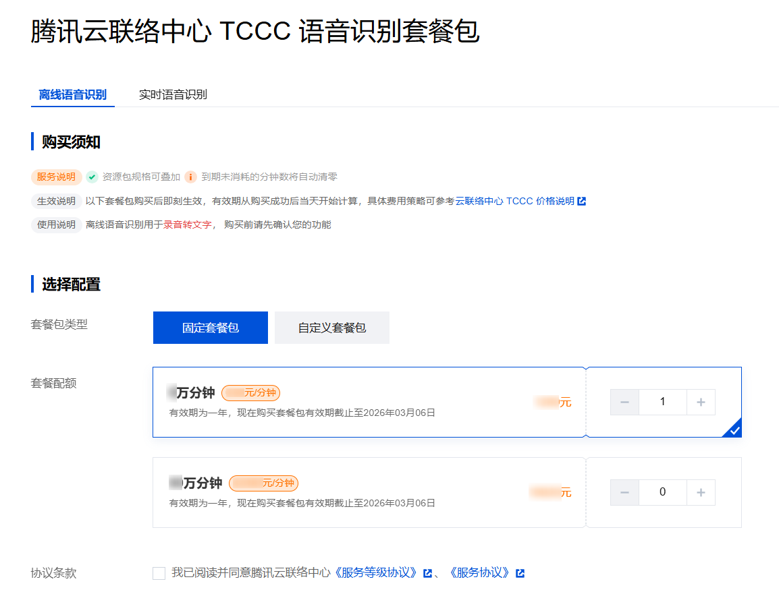This screenshot has height=596, width=779.
Task: Click the green check icon beside 资源包规格可叠加
Action: (x=92, y=177)
